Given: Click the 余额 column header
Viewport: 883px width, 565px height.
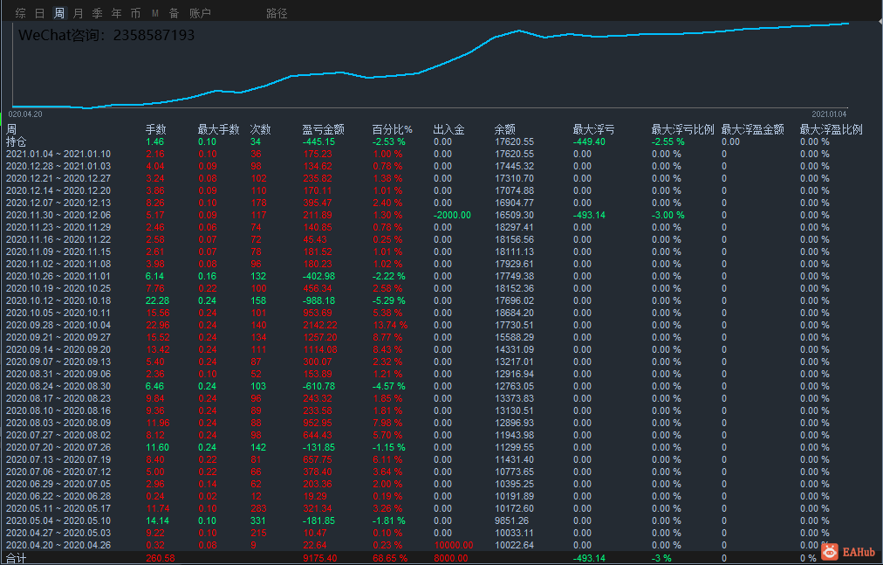Looking at the screenshot, I should (x=504, y=130).
